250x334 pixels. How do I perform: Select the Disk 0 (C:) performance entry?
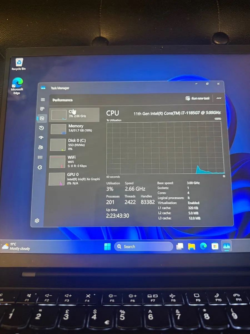74,144
